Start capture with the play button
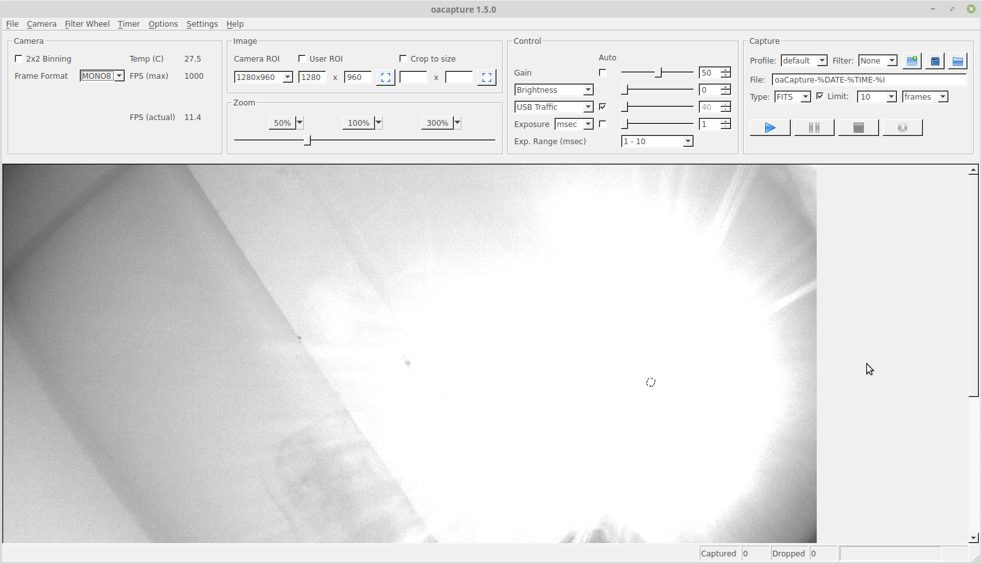Viewport: 982px width, 564px height. pyautogui.click(x=770, y=128)
